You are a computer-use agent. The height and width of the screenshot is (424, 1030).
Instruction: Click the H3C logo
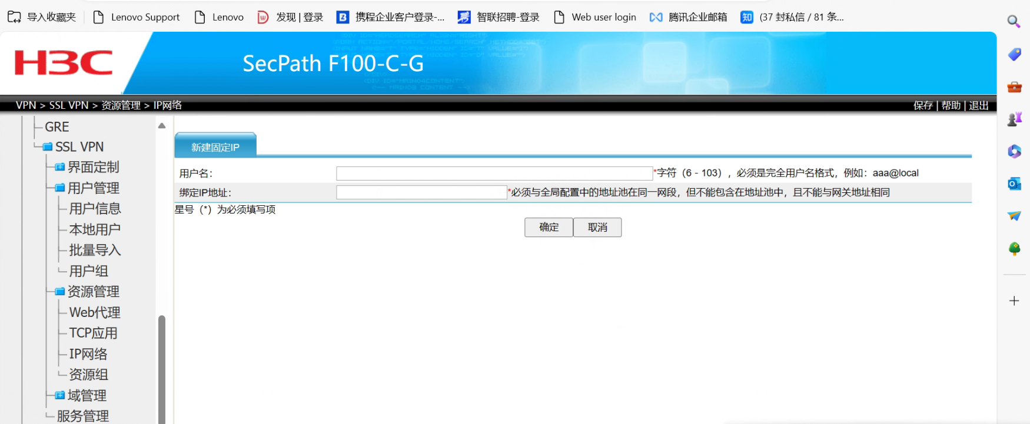point(64,63)
